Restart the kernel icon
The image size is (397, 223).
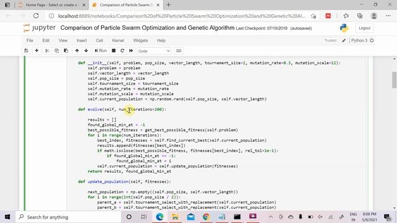(122, 51)
